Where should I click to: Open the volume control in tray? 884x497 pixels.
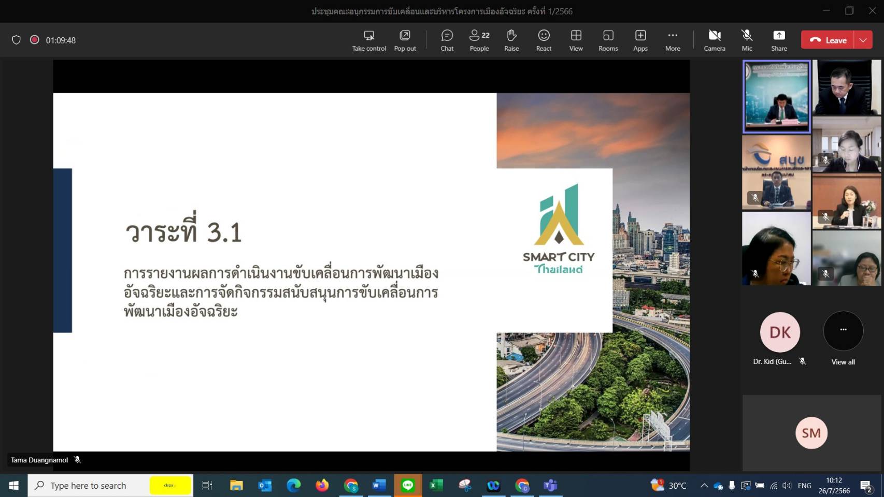point(787,486)
